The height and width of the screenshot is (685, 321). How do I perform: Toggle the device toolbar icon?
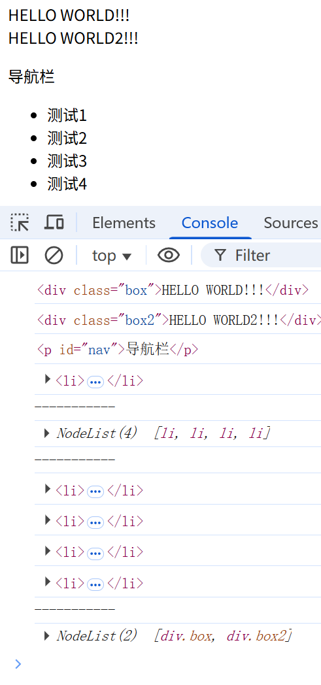tap(54, 223)
